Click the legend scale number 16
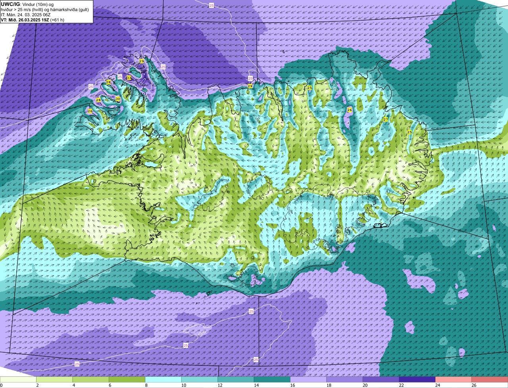Screen dimensions: 508x388 (292, 385)
